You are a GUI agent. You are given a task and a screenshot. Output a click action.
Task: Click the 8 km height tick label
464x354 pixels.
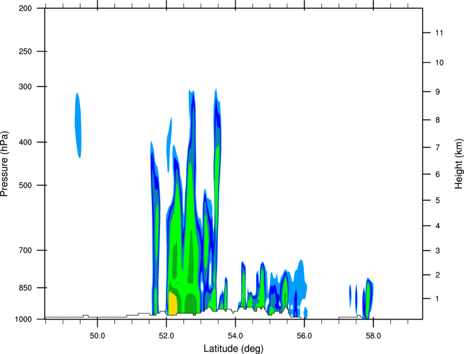[x=438, y=120]
